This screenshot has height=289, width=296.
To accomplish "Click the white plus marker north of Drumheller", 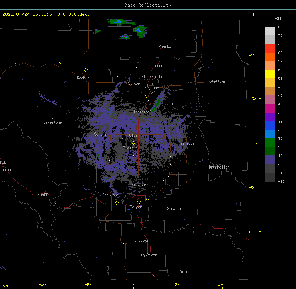I will 210,129.
